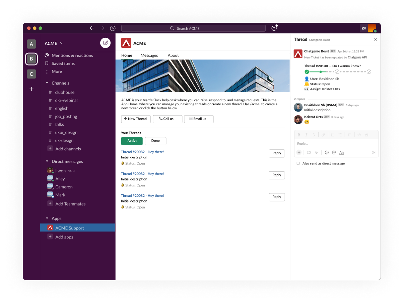
Task: Open the emoji picker in reply
Action: [x=327, y=152]
